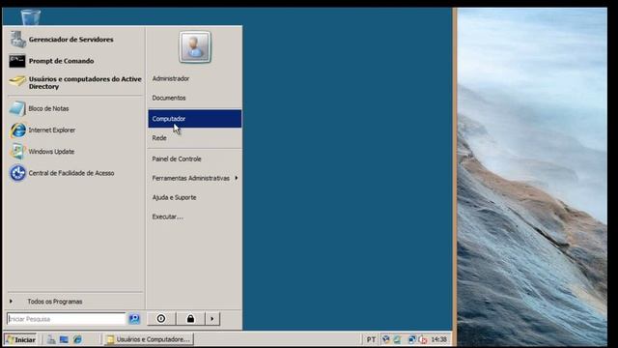Click the Recycle Bin desktop icon
This screenshot has height=348, width=618.
30,17
